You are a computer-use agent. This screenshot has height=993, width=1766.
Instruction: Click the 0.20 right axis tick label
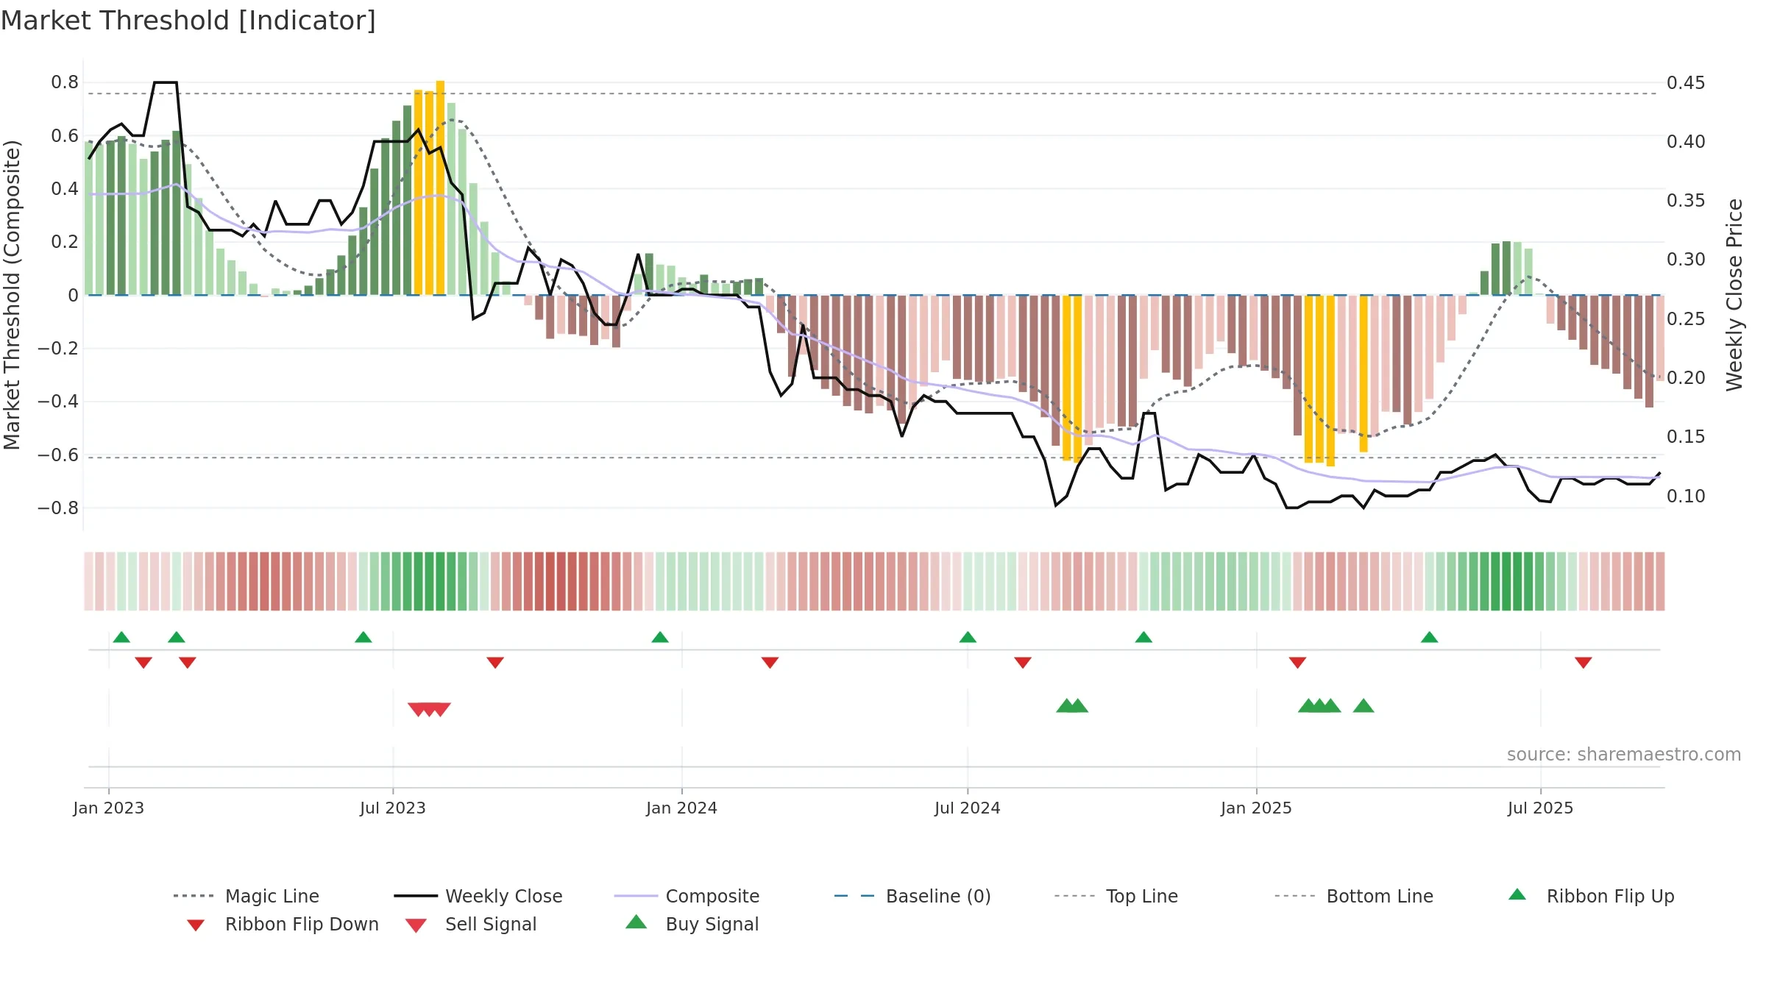1686,378
